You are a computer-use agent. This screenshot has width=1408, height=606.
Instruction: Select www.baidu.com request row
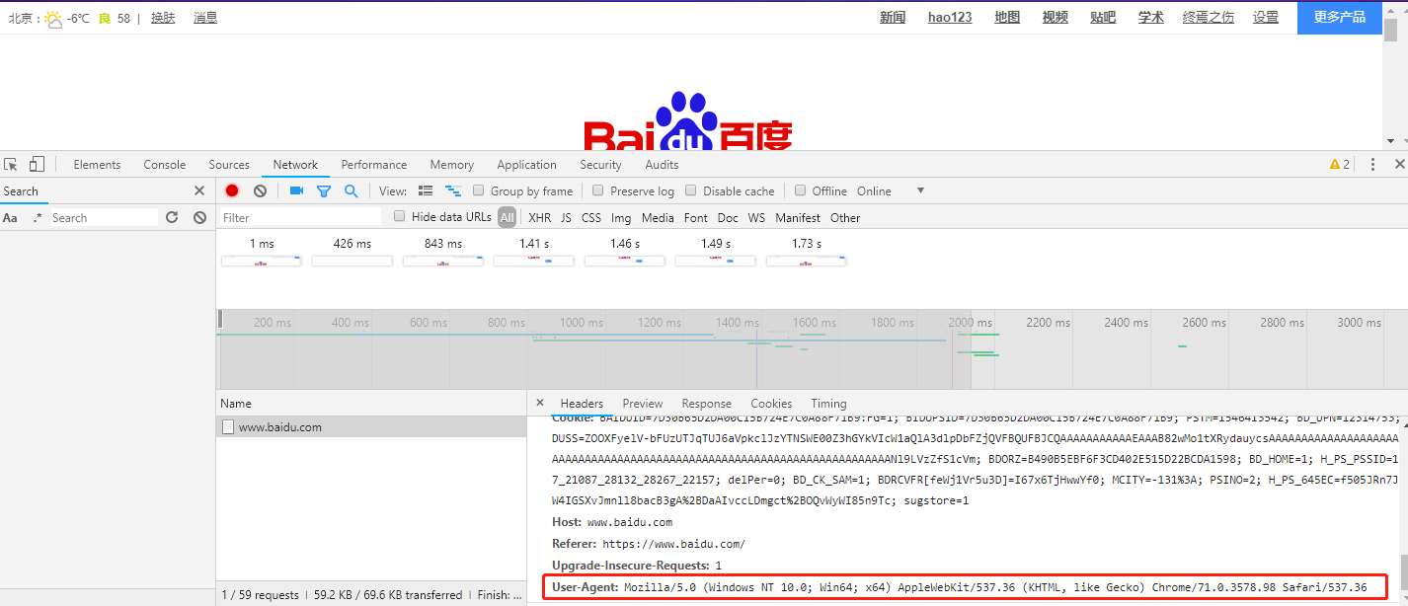click(371, 427)
